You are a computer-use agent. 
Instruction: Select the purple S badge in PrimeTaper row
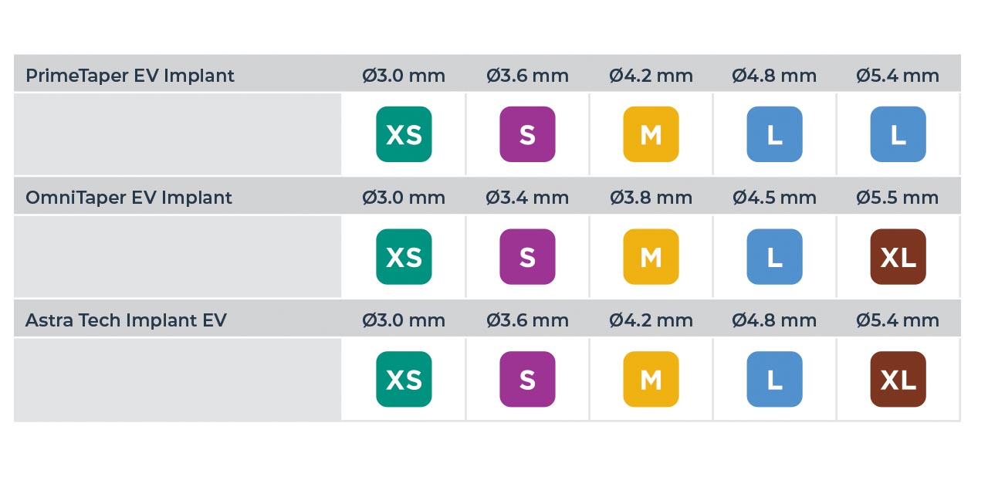pyautogui.click(x=527, y=134)
